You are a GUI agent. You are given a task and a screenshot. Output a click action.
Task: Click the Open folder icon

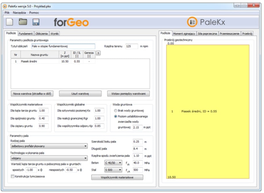[x=23, y=22]
